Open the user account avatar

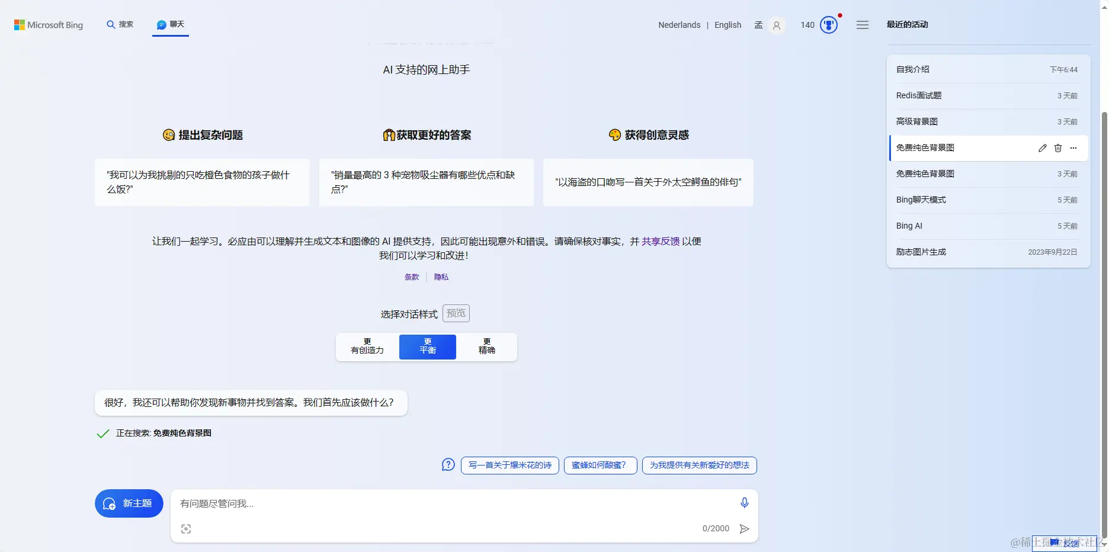click(x=777, y=25)
